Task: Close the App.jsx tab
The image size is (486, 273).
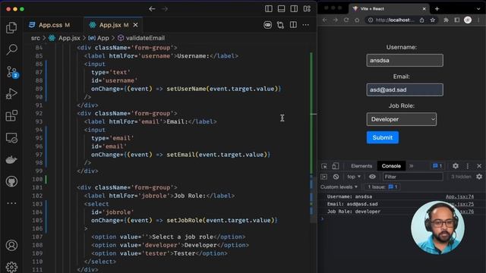Action: pyautogui.click(x=135, y=25)
